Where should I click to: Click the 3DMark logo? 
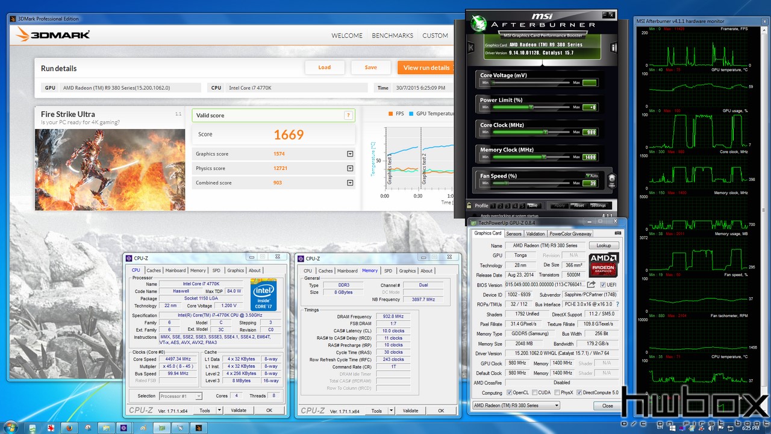click(x=54, y=35)
